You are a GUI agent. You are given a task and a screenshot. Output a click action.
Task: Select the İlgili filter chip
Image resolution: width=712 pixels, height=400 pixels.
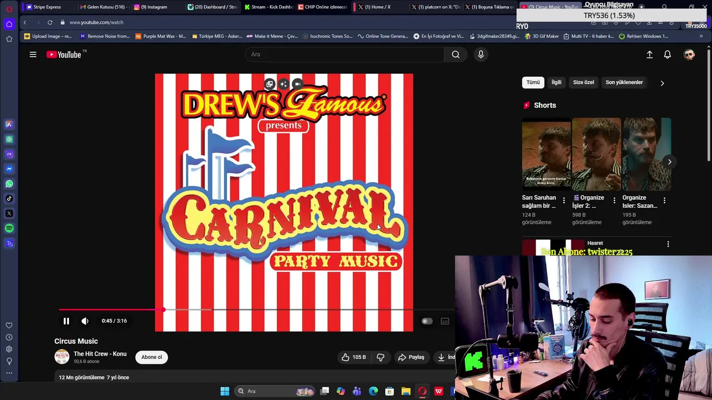tap(556, 82)
